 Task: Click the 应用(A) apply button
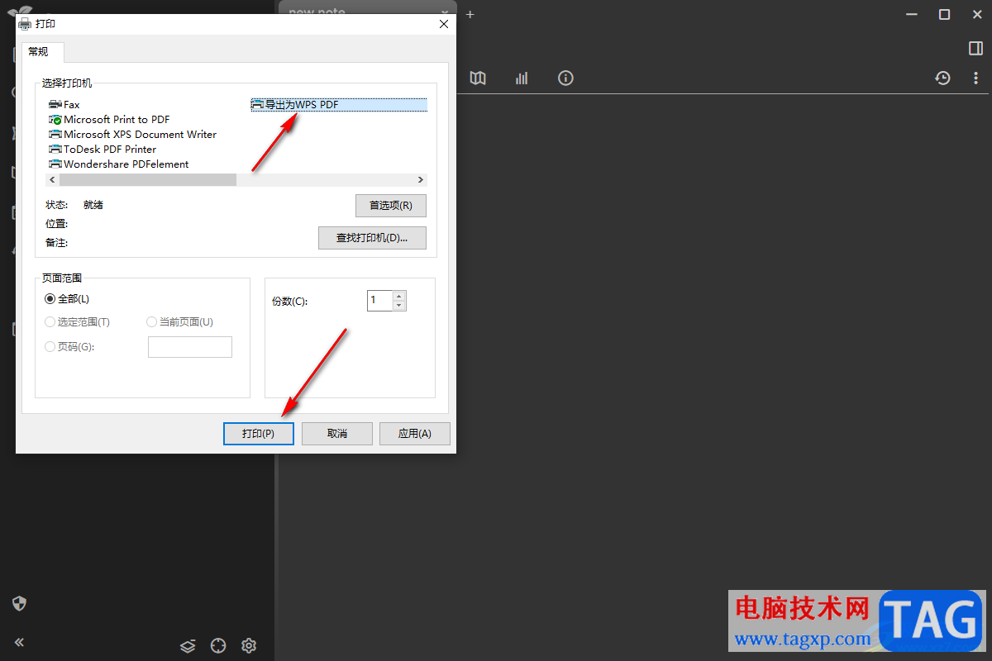coord(415,434)
